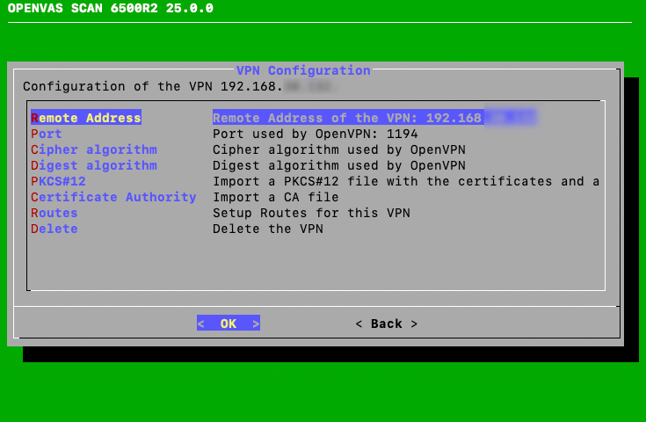
Task: Select the Port menu entry
Action: (x=47, y=134)
